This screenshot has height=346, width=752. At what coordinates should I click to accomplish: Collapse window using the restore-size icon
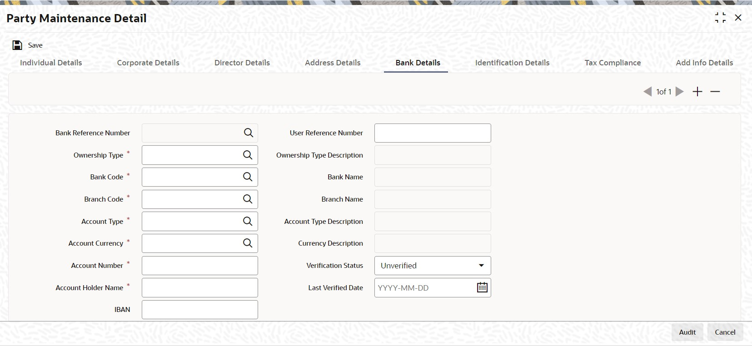pos(720,18)
